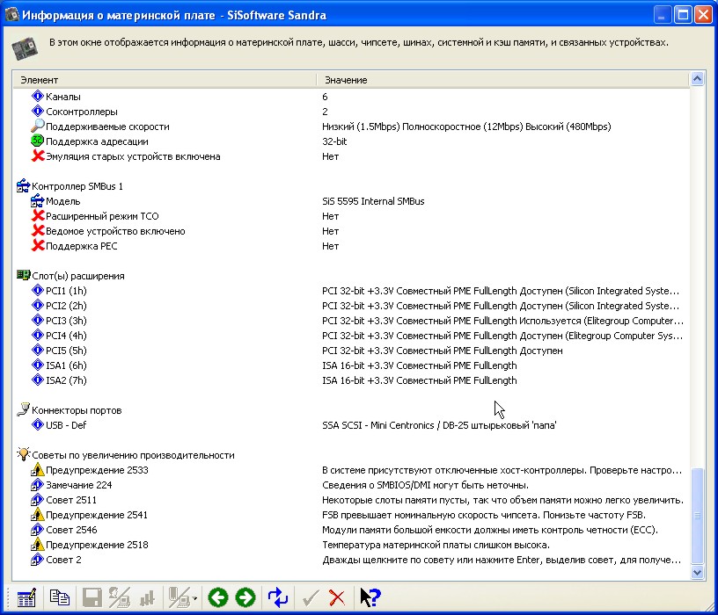The height and width of the screenshot is (615, 718).
Task: Open the dropdown arrow beside the grayed computer icon
Action: [x=195, y=598]
